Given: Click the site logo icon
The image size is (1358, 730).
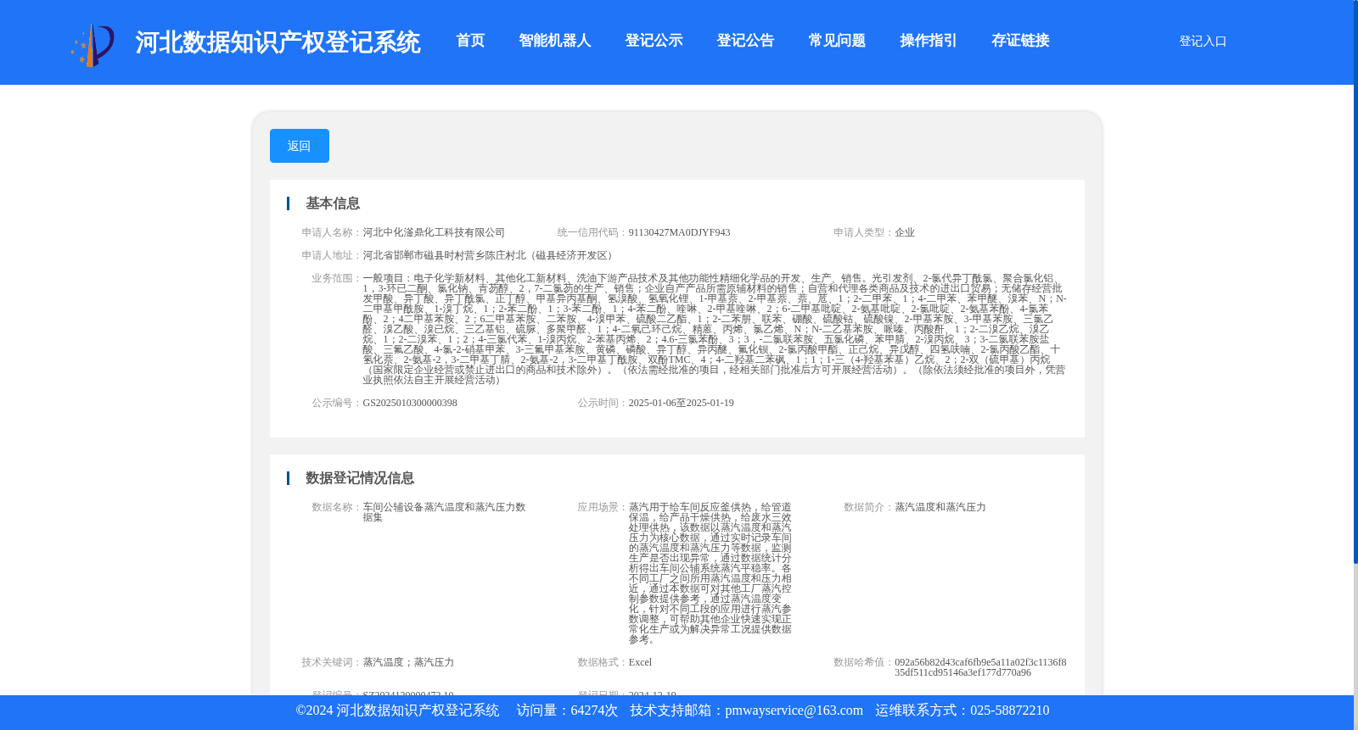Looking at the screenshot, I should [x=92, y=44].
